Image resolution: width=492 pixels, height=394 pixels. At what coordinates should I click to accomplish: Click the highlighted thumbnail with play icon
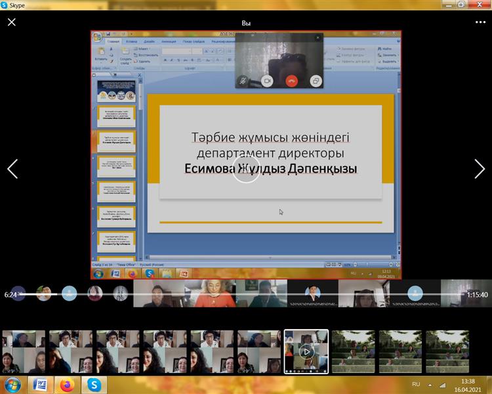pos(306,351)
